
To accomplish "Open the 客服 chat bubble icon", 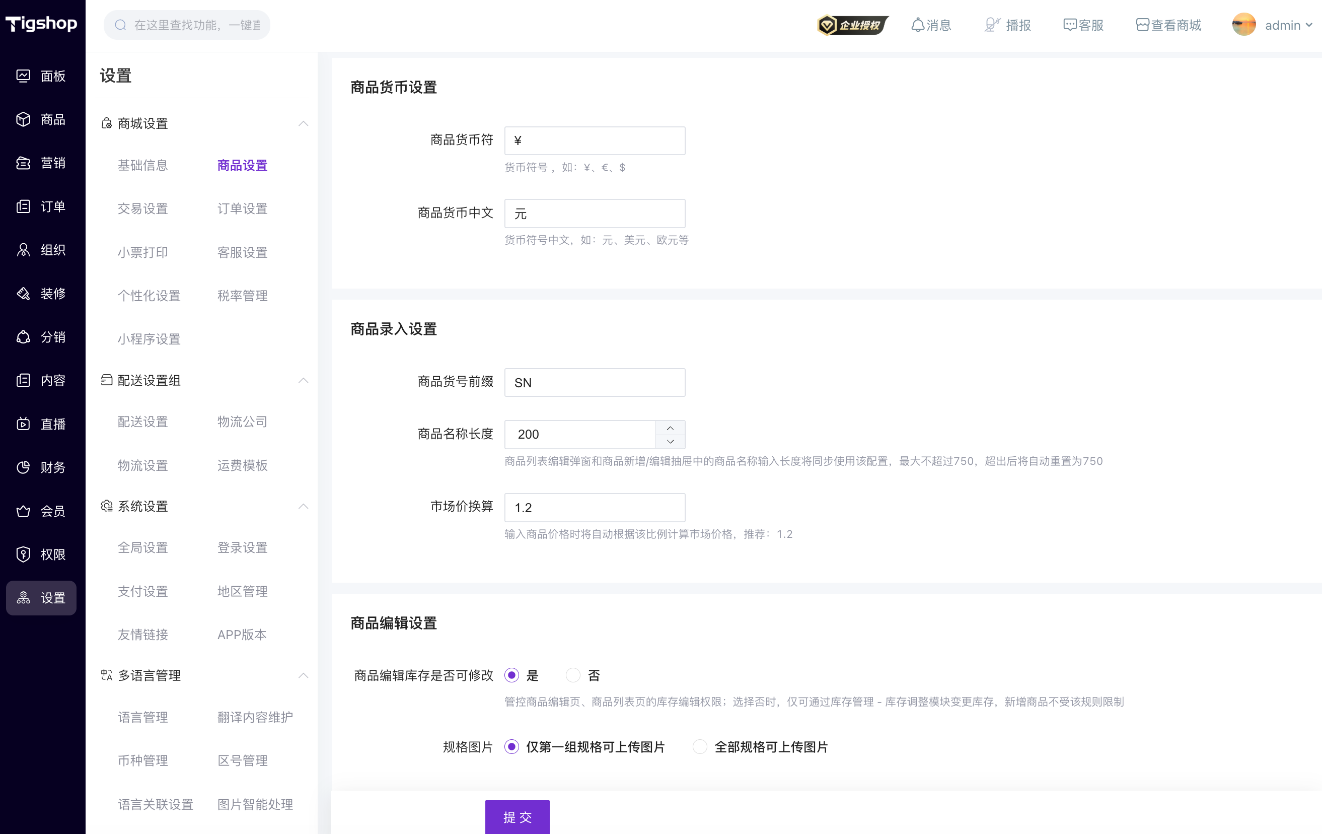I will point(1069,25).
